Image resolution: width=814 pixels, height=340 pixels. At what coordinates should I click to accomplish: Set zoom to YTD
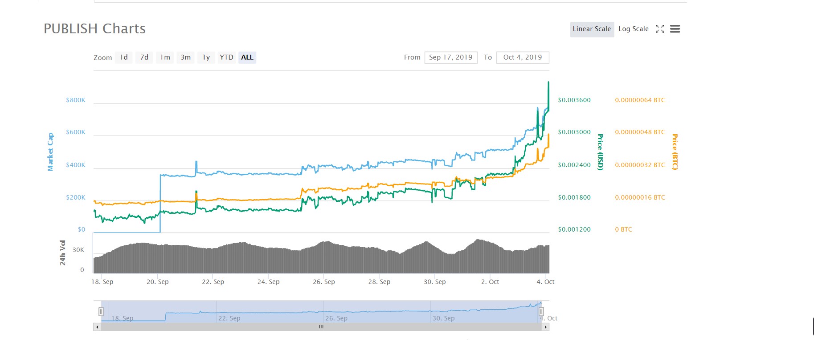point(226,57)
